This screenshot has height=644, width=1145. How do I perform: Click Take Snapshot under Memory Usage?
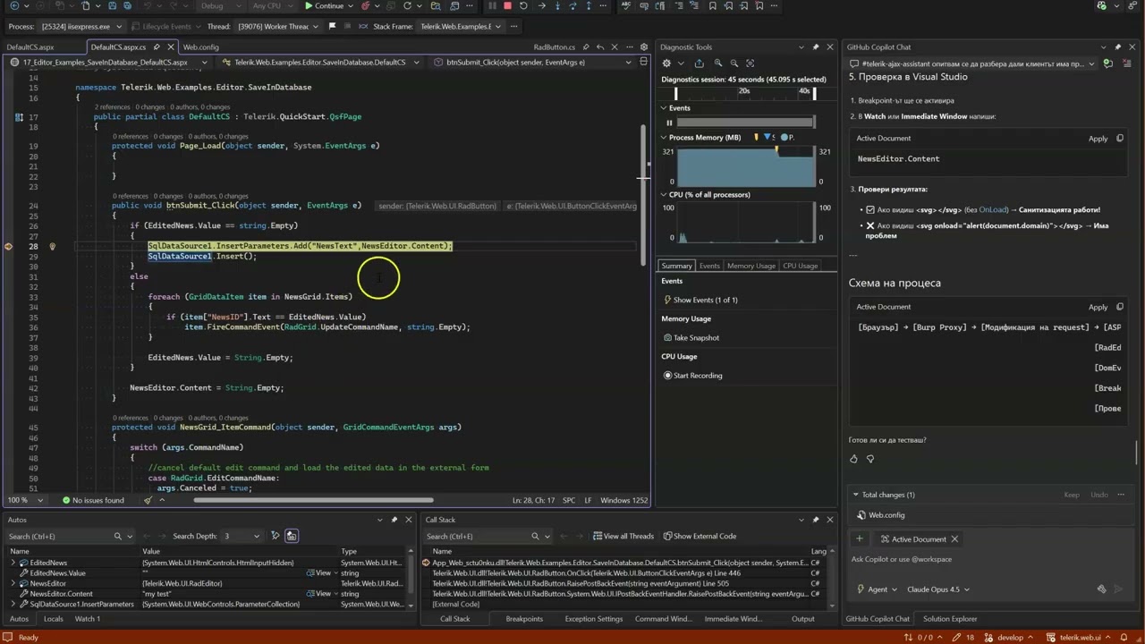(x=691, y=337)
